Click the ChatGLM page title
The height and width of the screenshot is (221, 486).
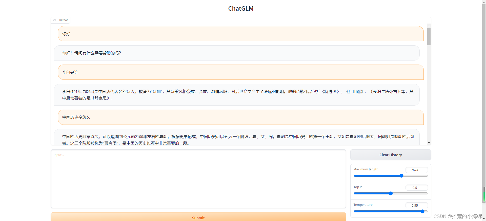(x=241, y=9)
